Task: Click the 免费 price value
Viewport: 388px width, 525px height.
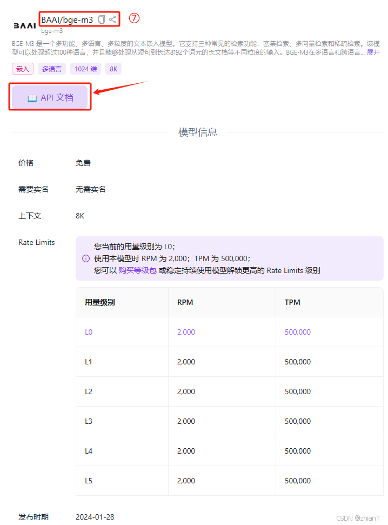Action: (x=83, y=163)
